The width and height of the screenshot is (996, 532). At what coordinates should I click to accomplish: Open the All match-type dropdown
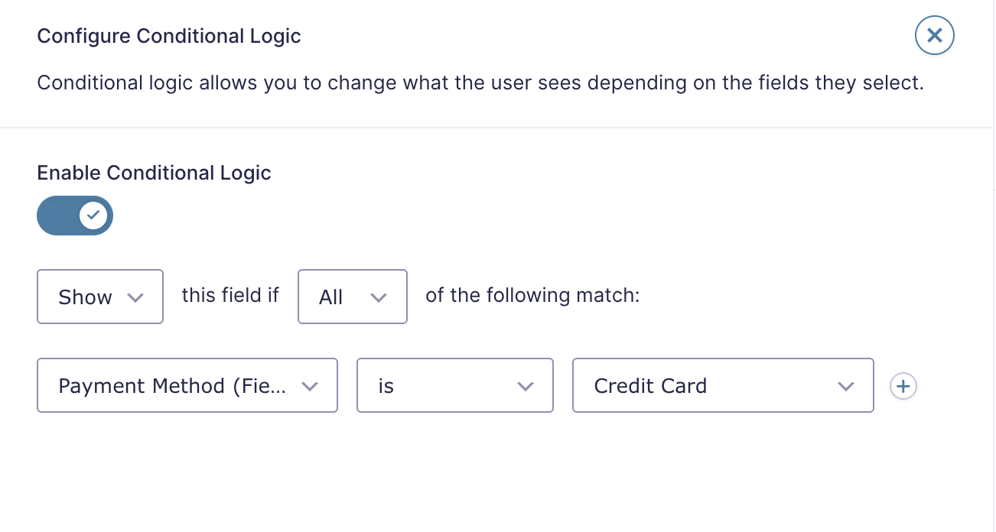tap(352, 297)
